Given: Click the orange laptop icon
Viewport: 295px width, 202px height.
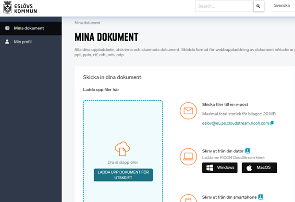Looking at the screenshot, I should point(188,156).
